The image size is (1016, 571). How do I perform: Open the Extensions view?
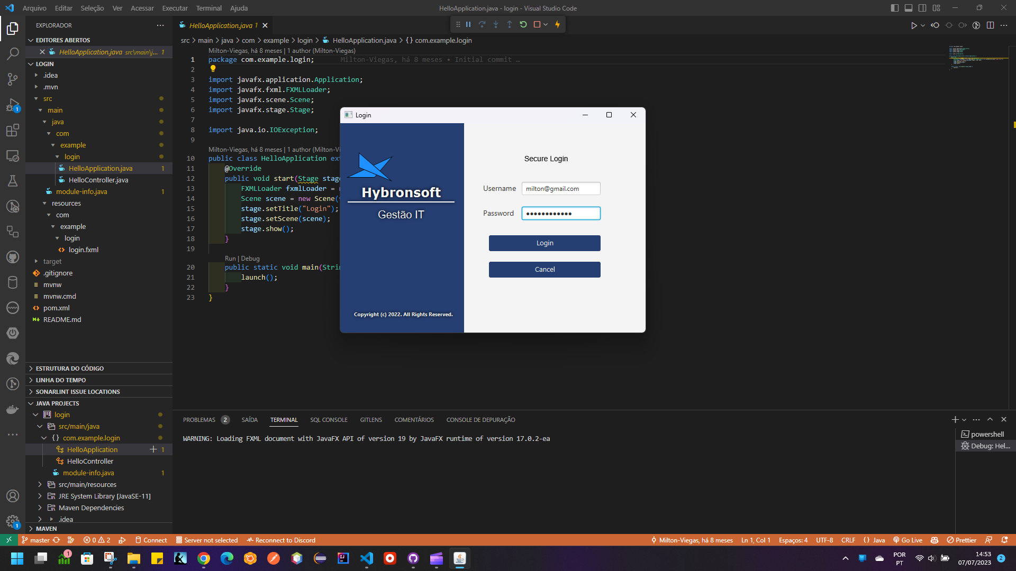13,130
